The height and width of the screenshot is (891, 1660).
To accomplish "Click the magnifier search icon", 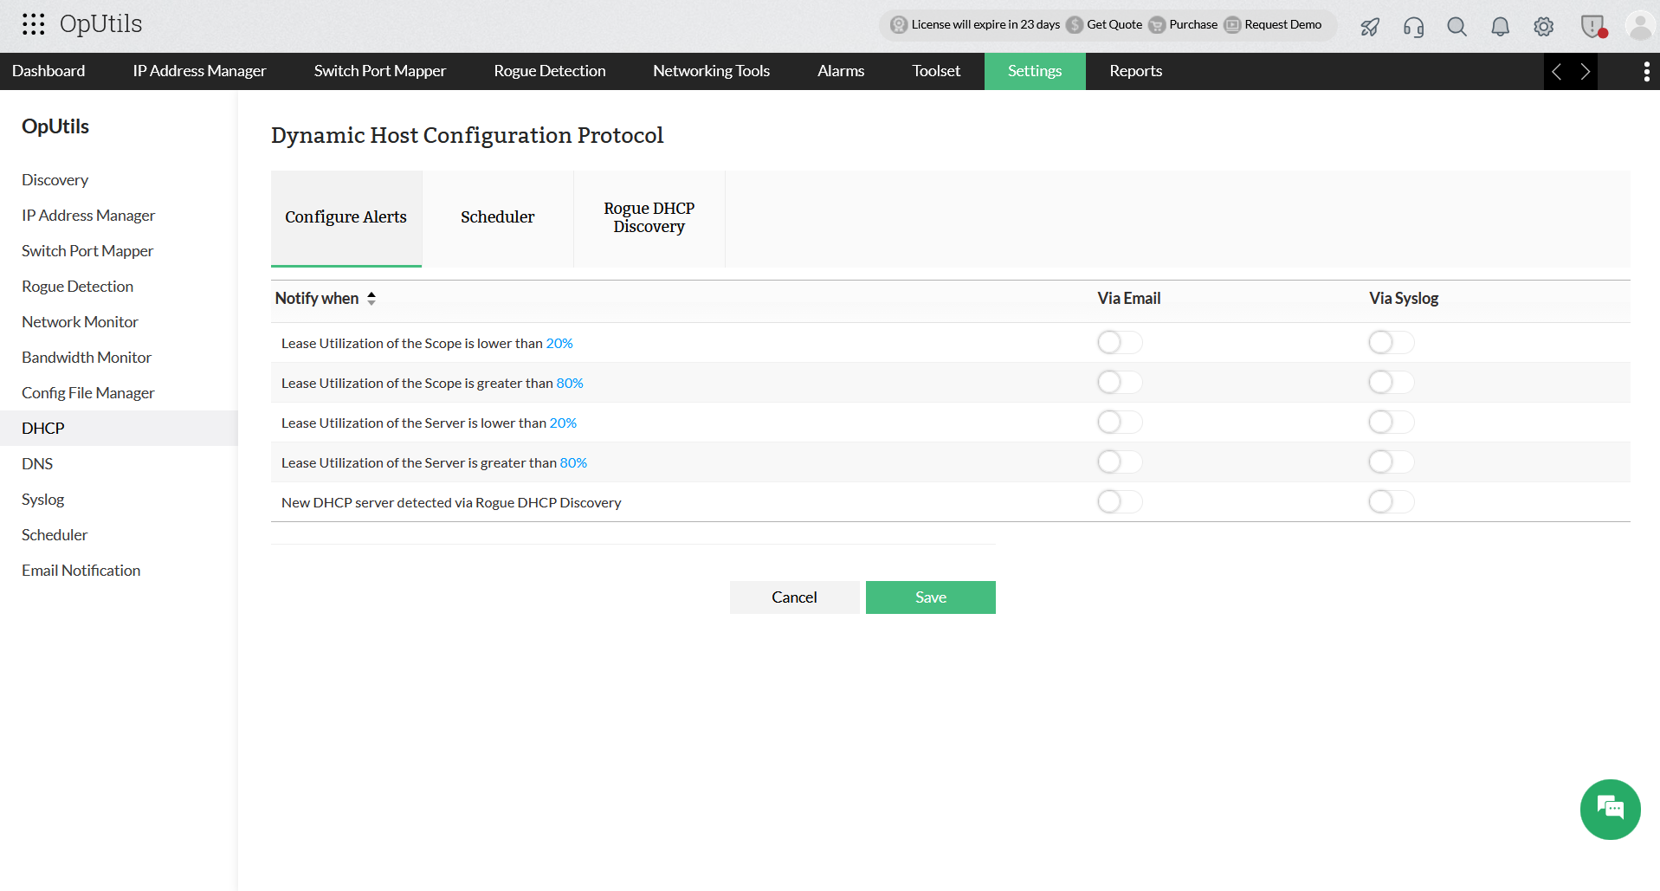I will [x=1457, y=27].
